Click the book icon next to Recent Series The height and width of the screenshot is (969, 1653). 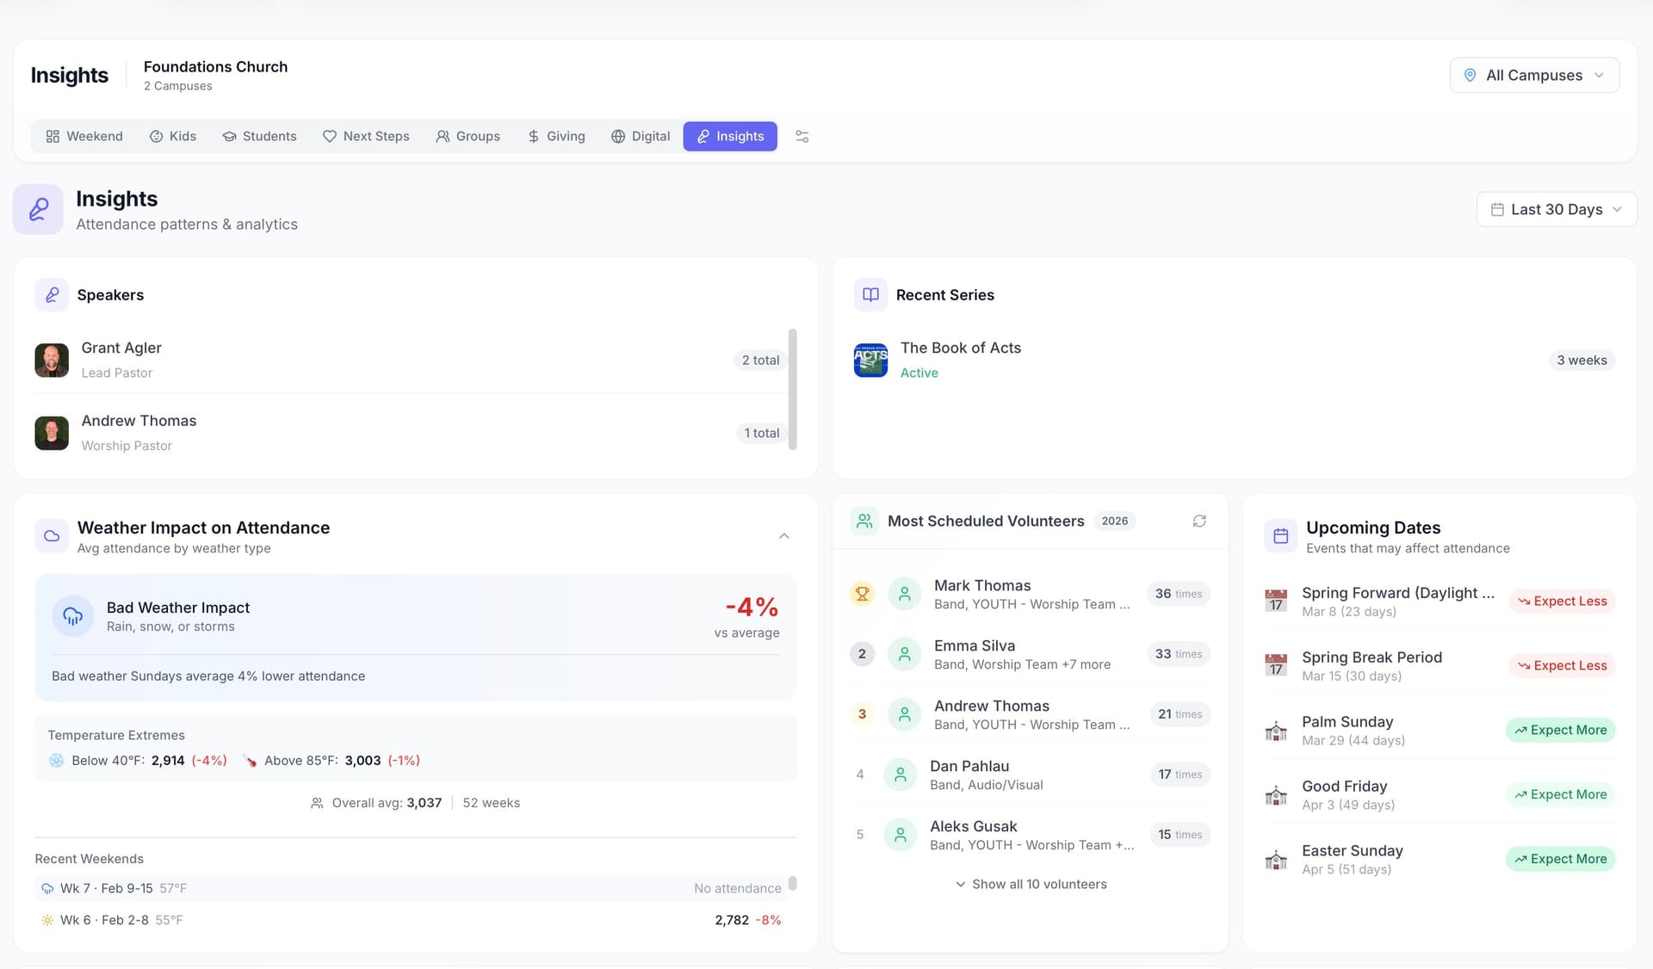click(870, 294)
